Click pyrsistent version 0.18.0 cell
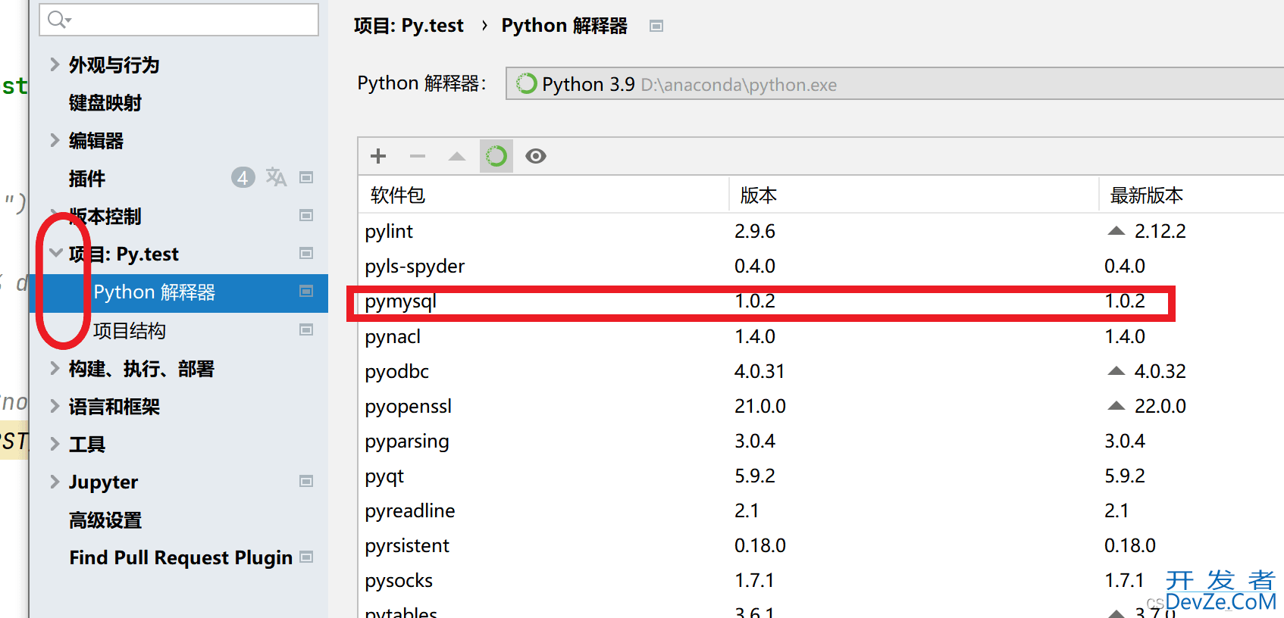Viewport: 1284px width, 618px height. pyautogui.click(x=760, y=545)
